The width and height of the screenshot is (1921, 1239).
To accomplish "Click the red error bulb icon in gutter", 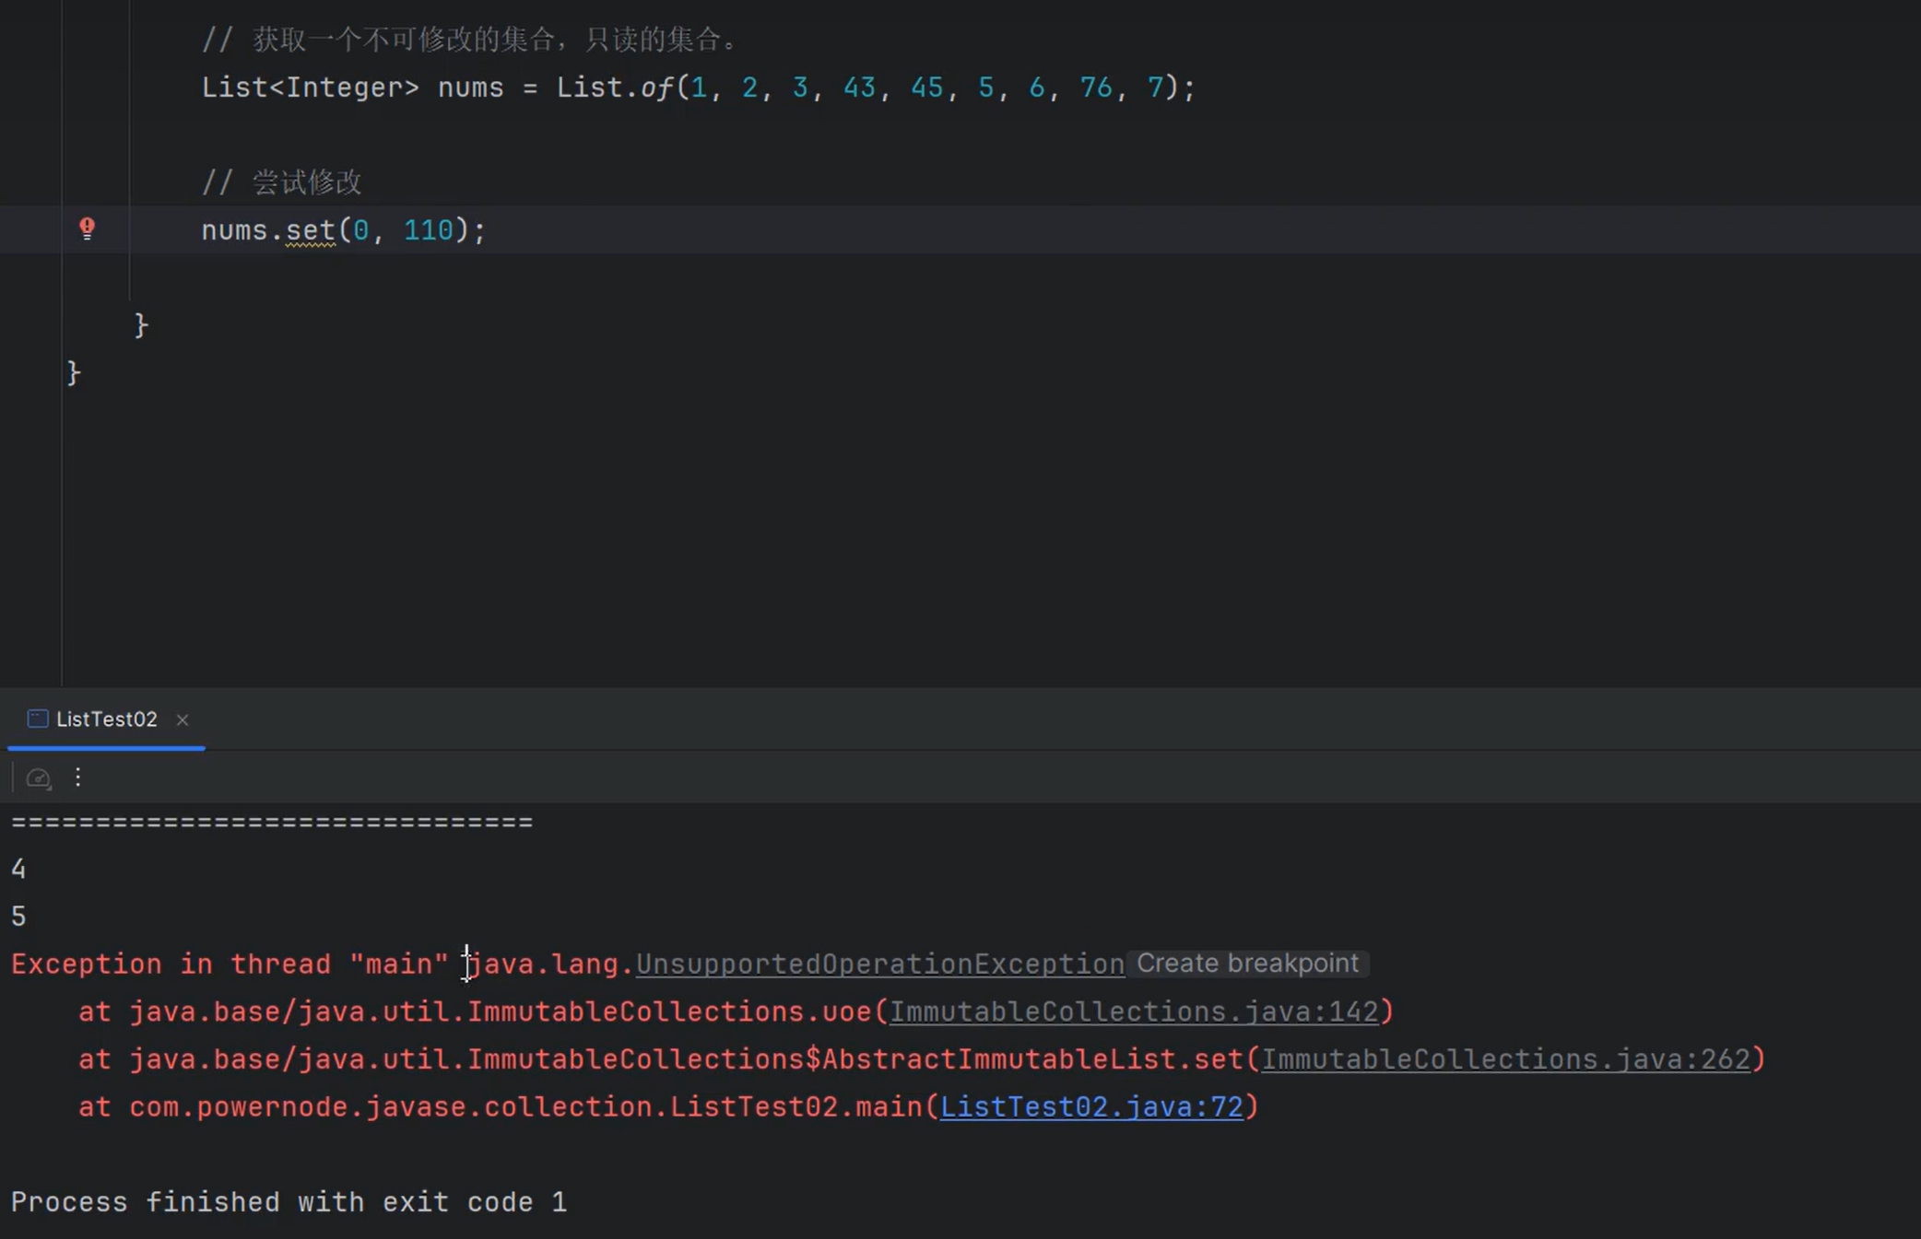I will [87, 228].
